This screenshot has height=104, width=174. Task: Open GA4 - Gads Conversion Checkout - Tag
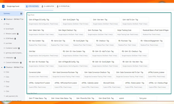(98, 74)
